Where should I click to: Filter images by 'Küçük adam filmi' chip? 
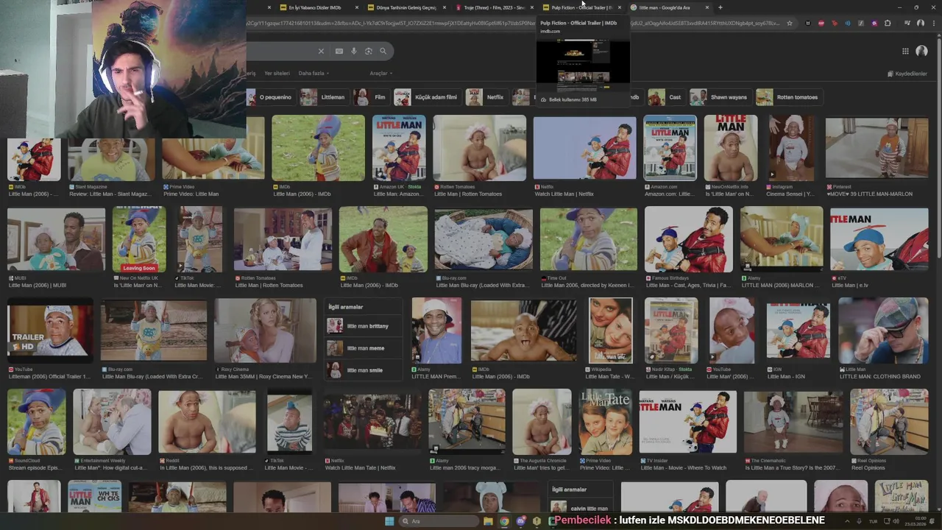pos(428,97)
